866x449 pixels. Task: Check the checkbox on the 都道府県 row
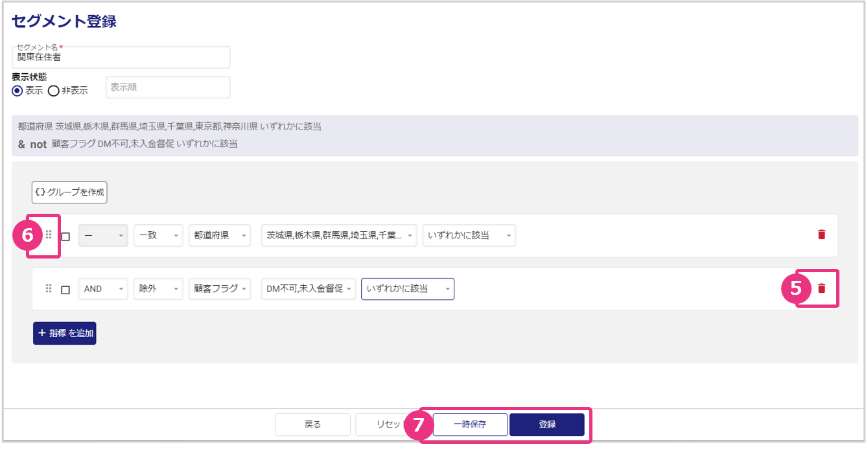(65, 236)
